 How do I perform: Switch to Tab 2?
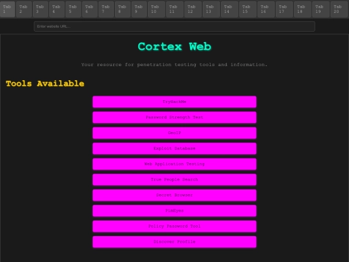pyautogui.click(x=24, y=9)
